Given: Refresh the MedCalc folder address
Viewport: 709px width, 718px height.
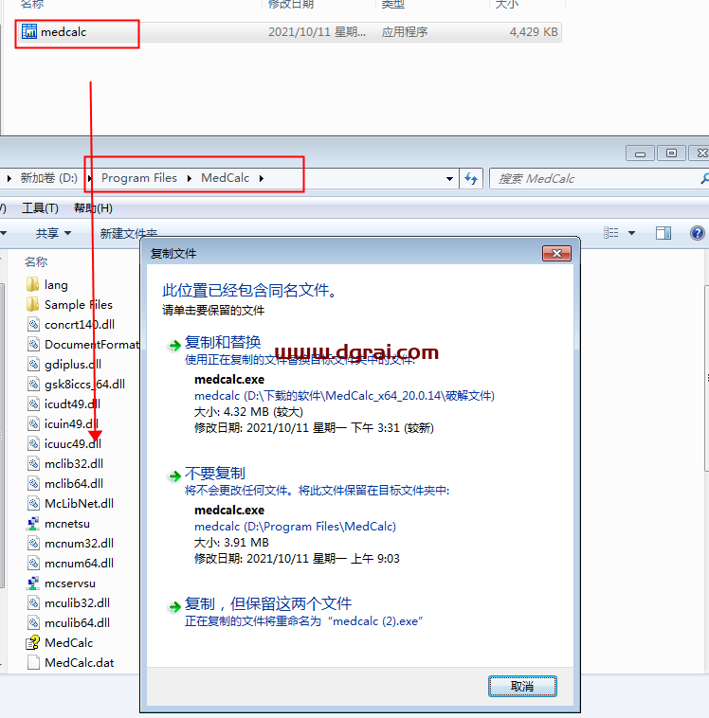Looking at the screenshot, I should tap(471, 179).
